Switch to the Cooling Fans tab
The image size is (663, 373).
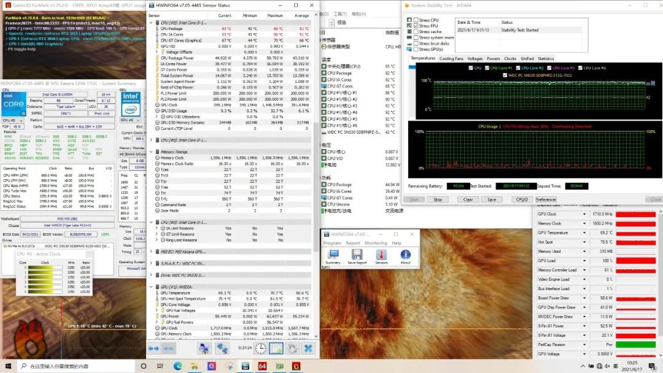[451, 59]
